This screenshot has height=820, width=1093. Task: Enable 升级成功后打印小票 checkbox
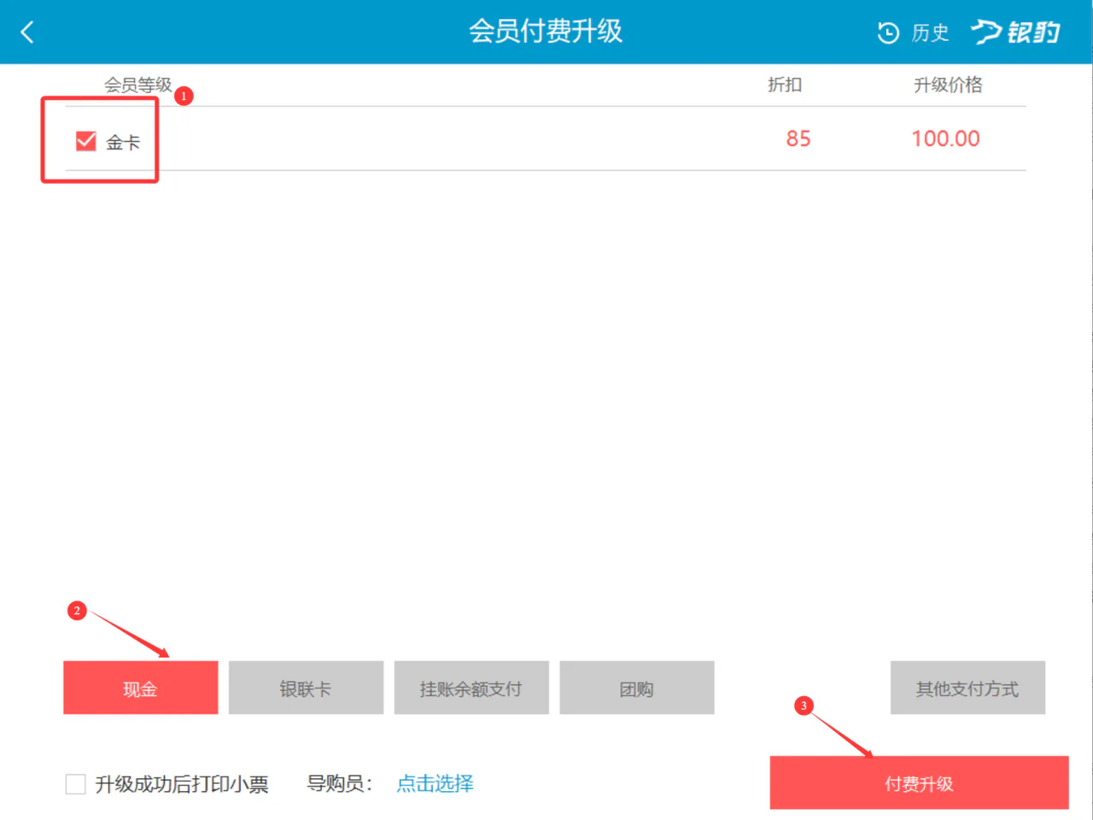(x=76, y=784)
